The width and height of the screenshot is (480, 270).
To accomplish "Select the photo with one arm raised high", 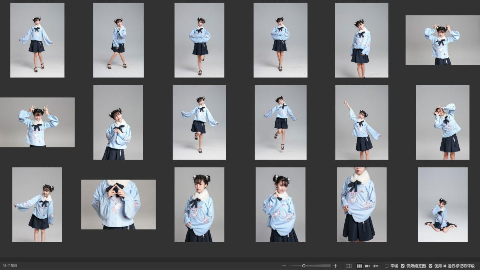I will (x=361, y=122).
